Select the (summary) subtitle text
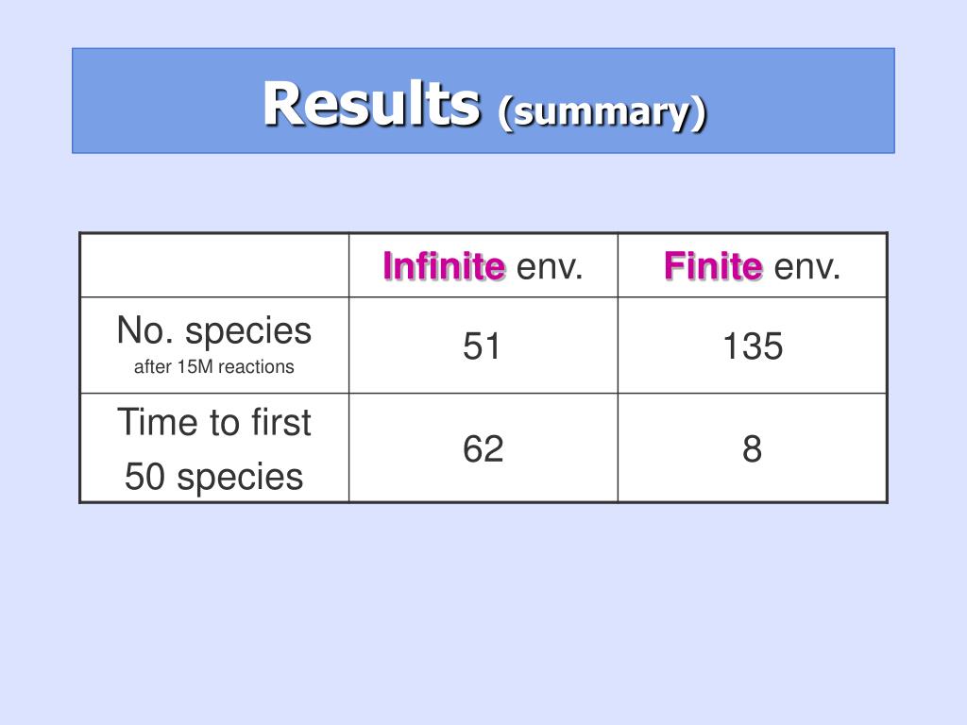The height and width of the screenshot is (725, 967). (x=602, y=111)
